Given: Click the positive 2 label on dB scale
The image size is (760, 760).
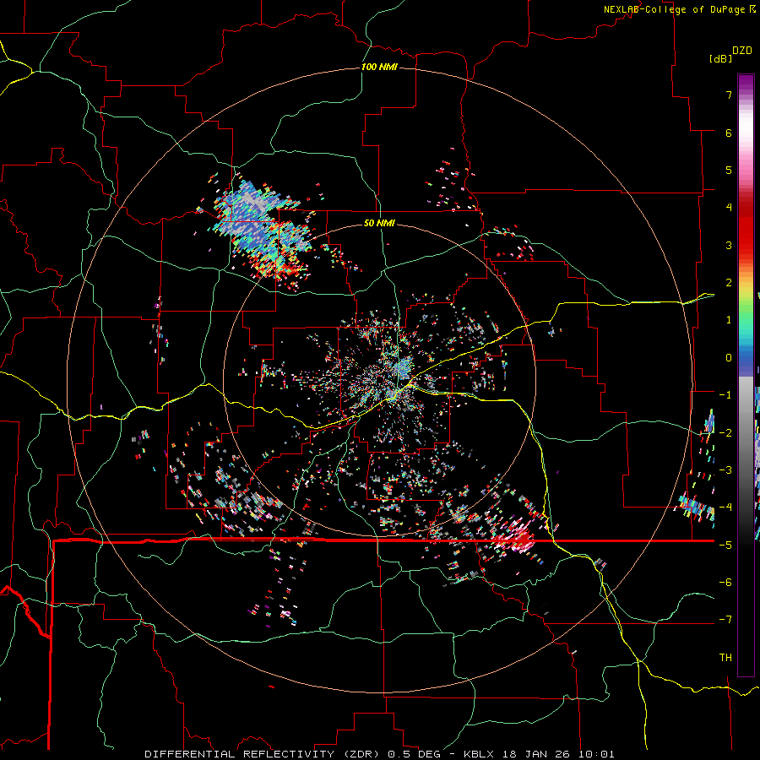Looking at the screenshot, I should [x=729, y=283].
